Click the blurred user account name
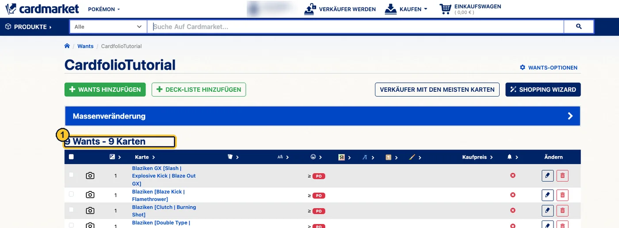Image resolution: width=619 pixels, height=228 pixels. [271, 9]
